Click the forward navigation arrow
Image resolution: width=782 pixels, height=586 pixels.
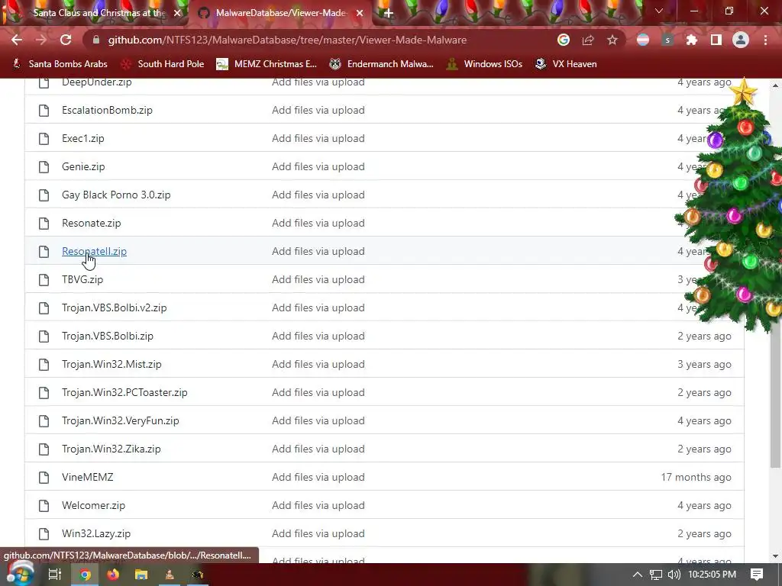(x=41, y=40)
